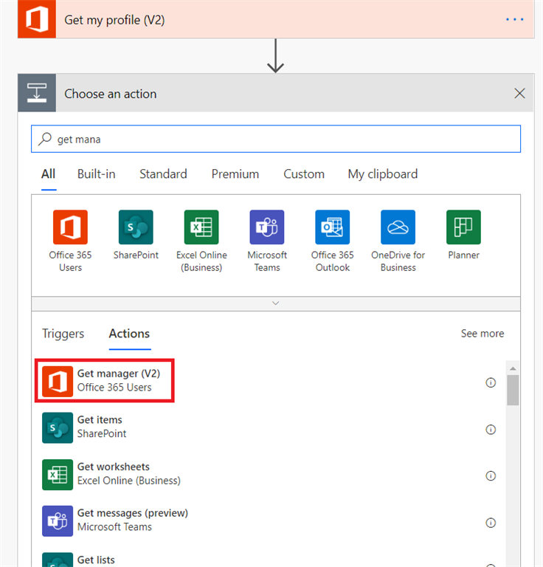
Task: Select the Office 365 Users connector
Action: (x=70, y=241)
